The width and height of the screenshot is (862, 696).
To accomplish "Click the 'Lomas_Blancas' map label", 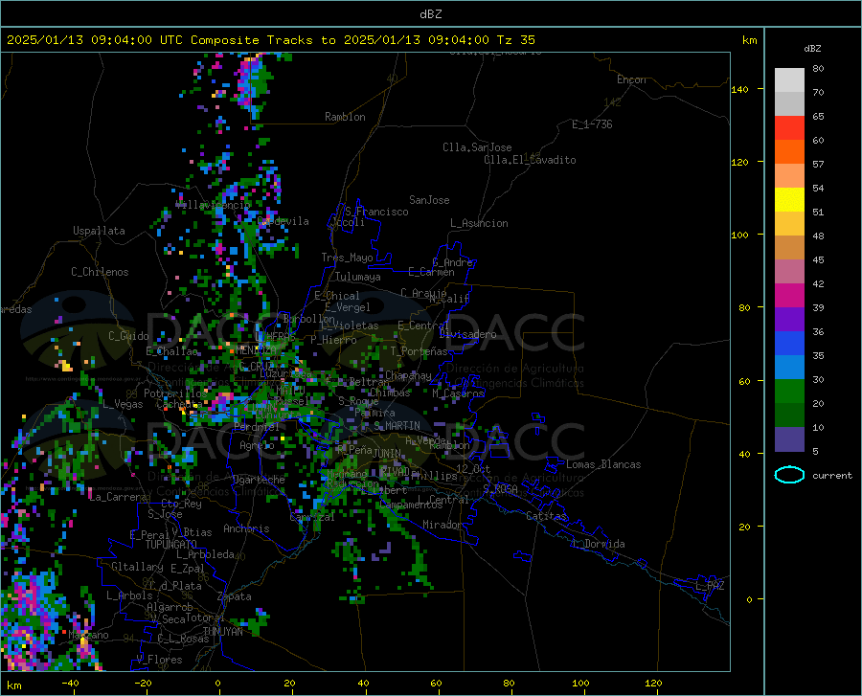I will 603,464.
